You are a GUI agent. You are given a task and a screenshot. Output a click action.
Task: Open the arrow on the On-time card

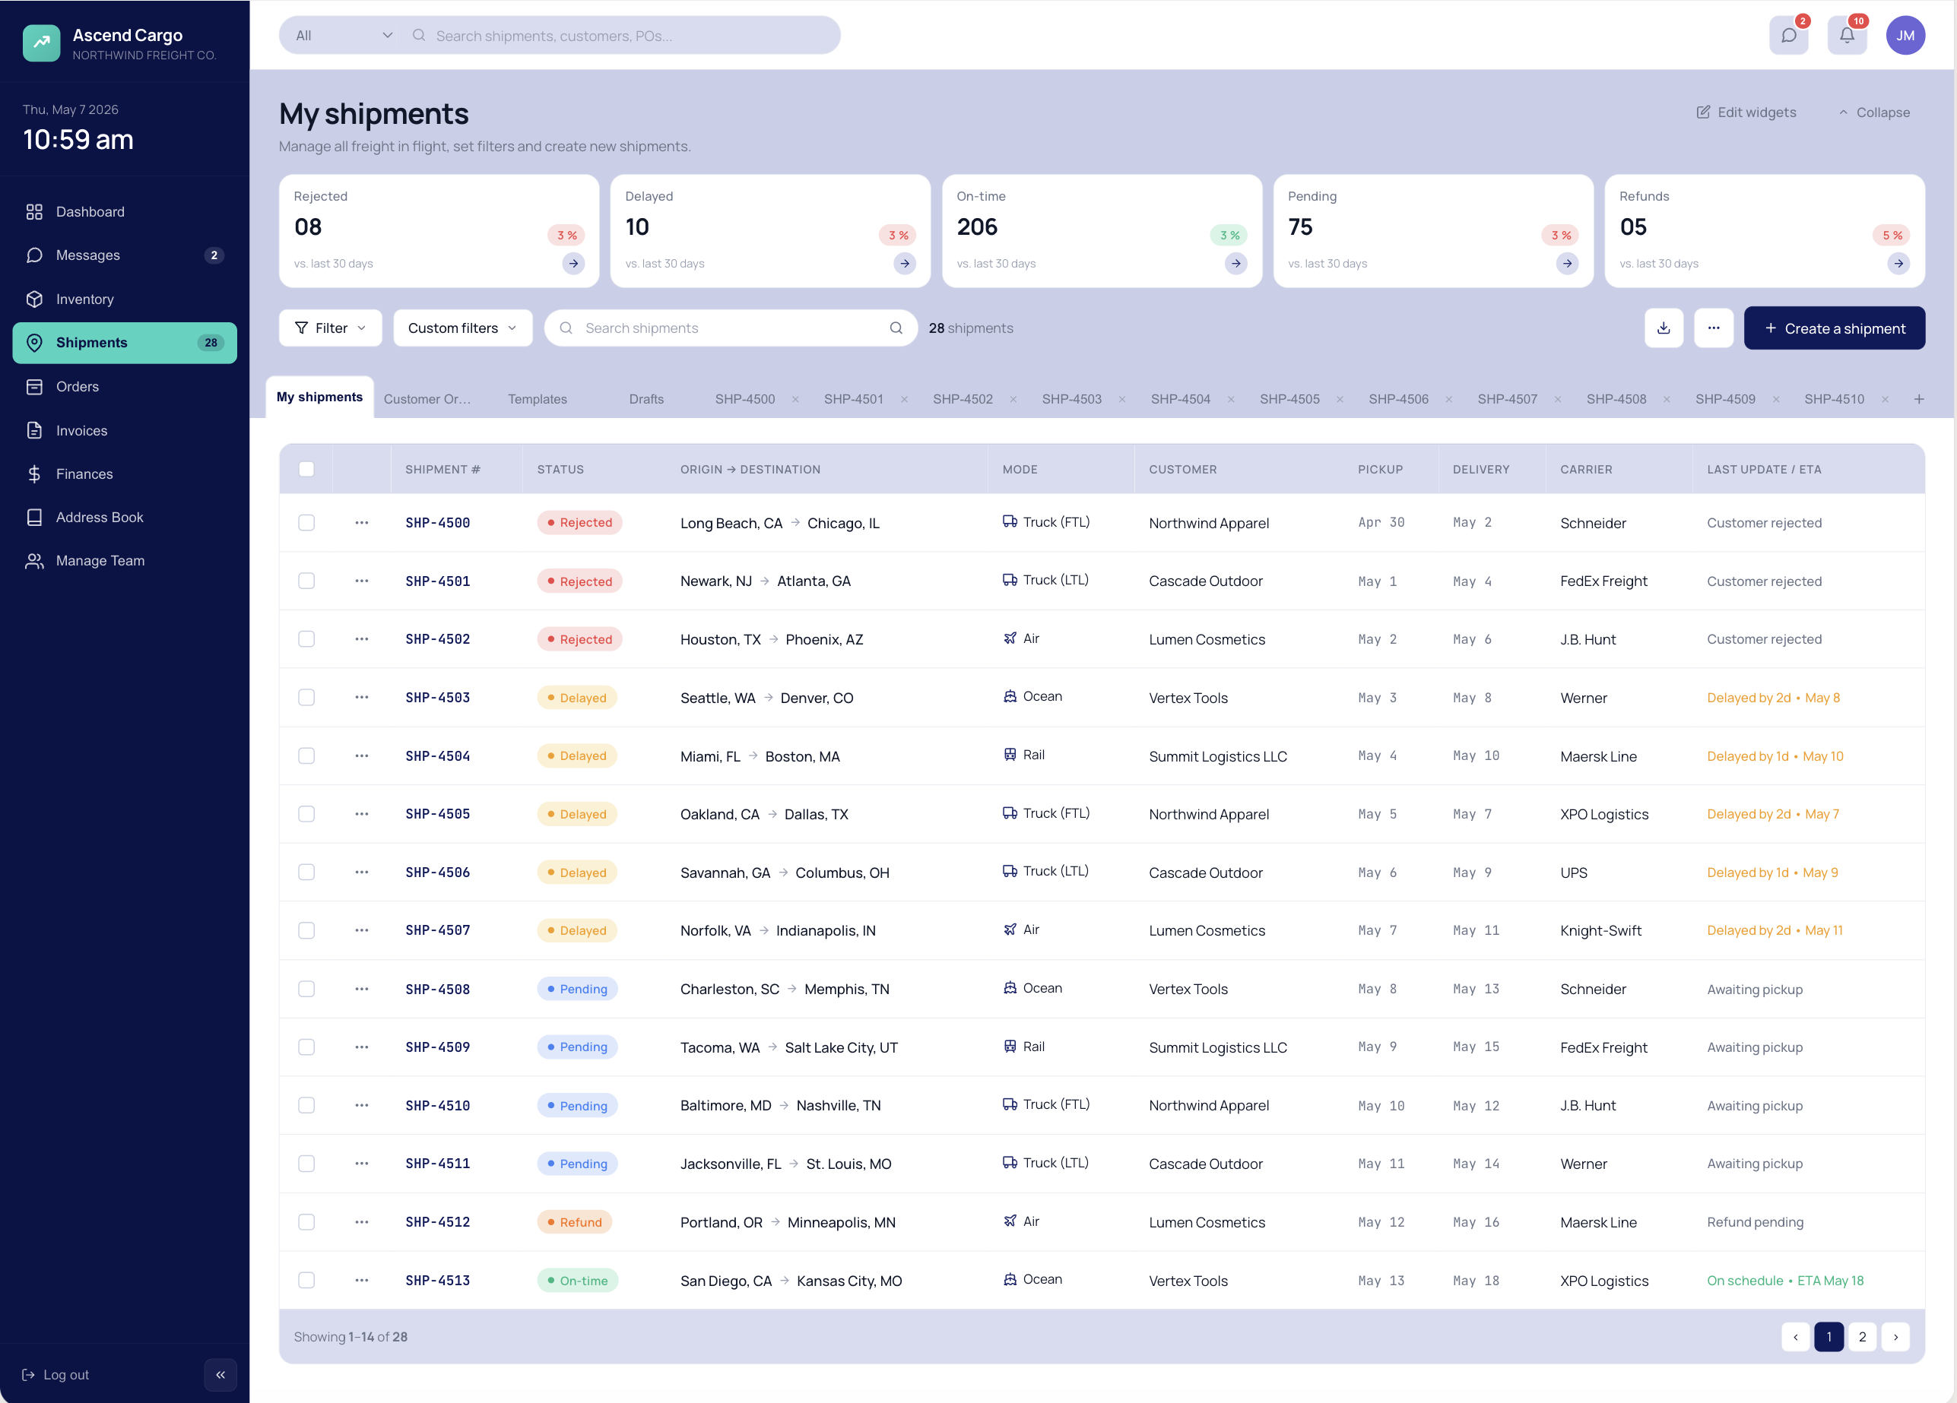(1236, 264)
